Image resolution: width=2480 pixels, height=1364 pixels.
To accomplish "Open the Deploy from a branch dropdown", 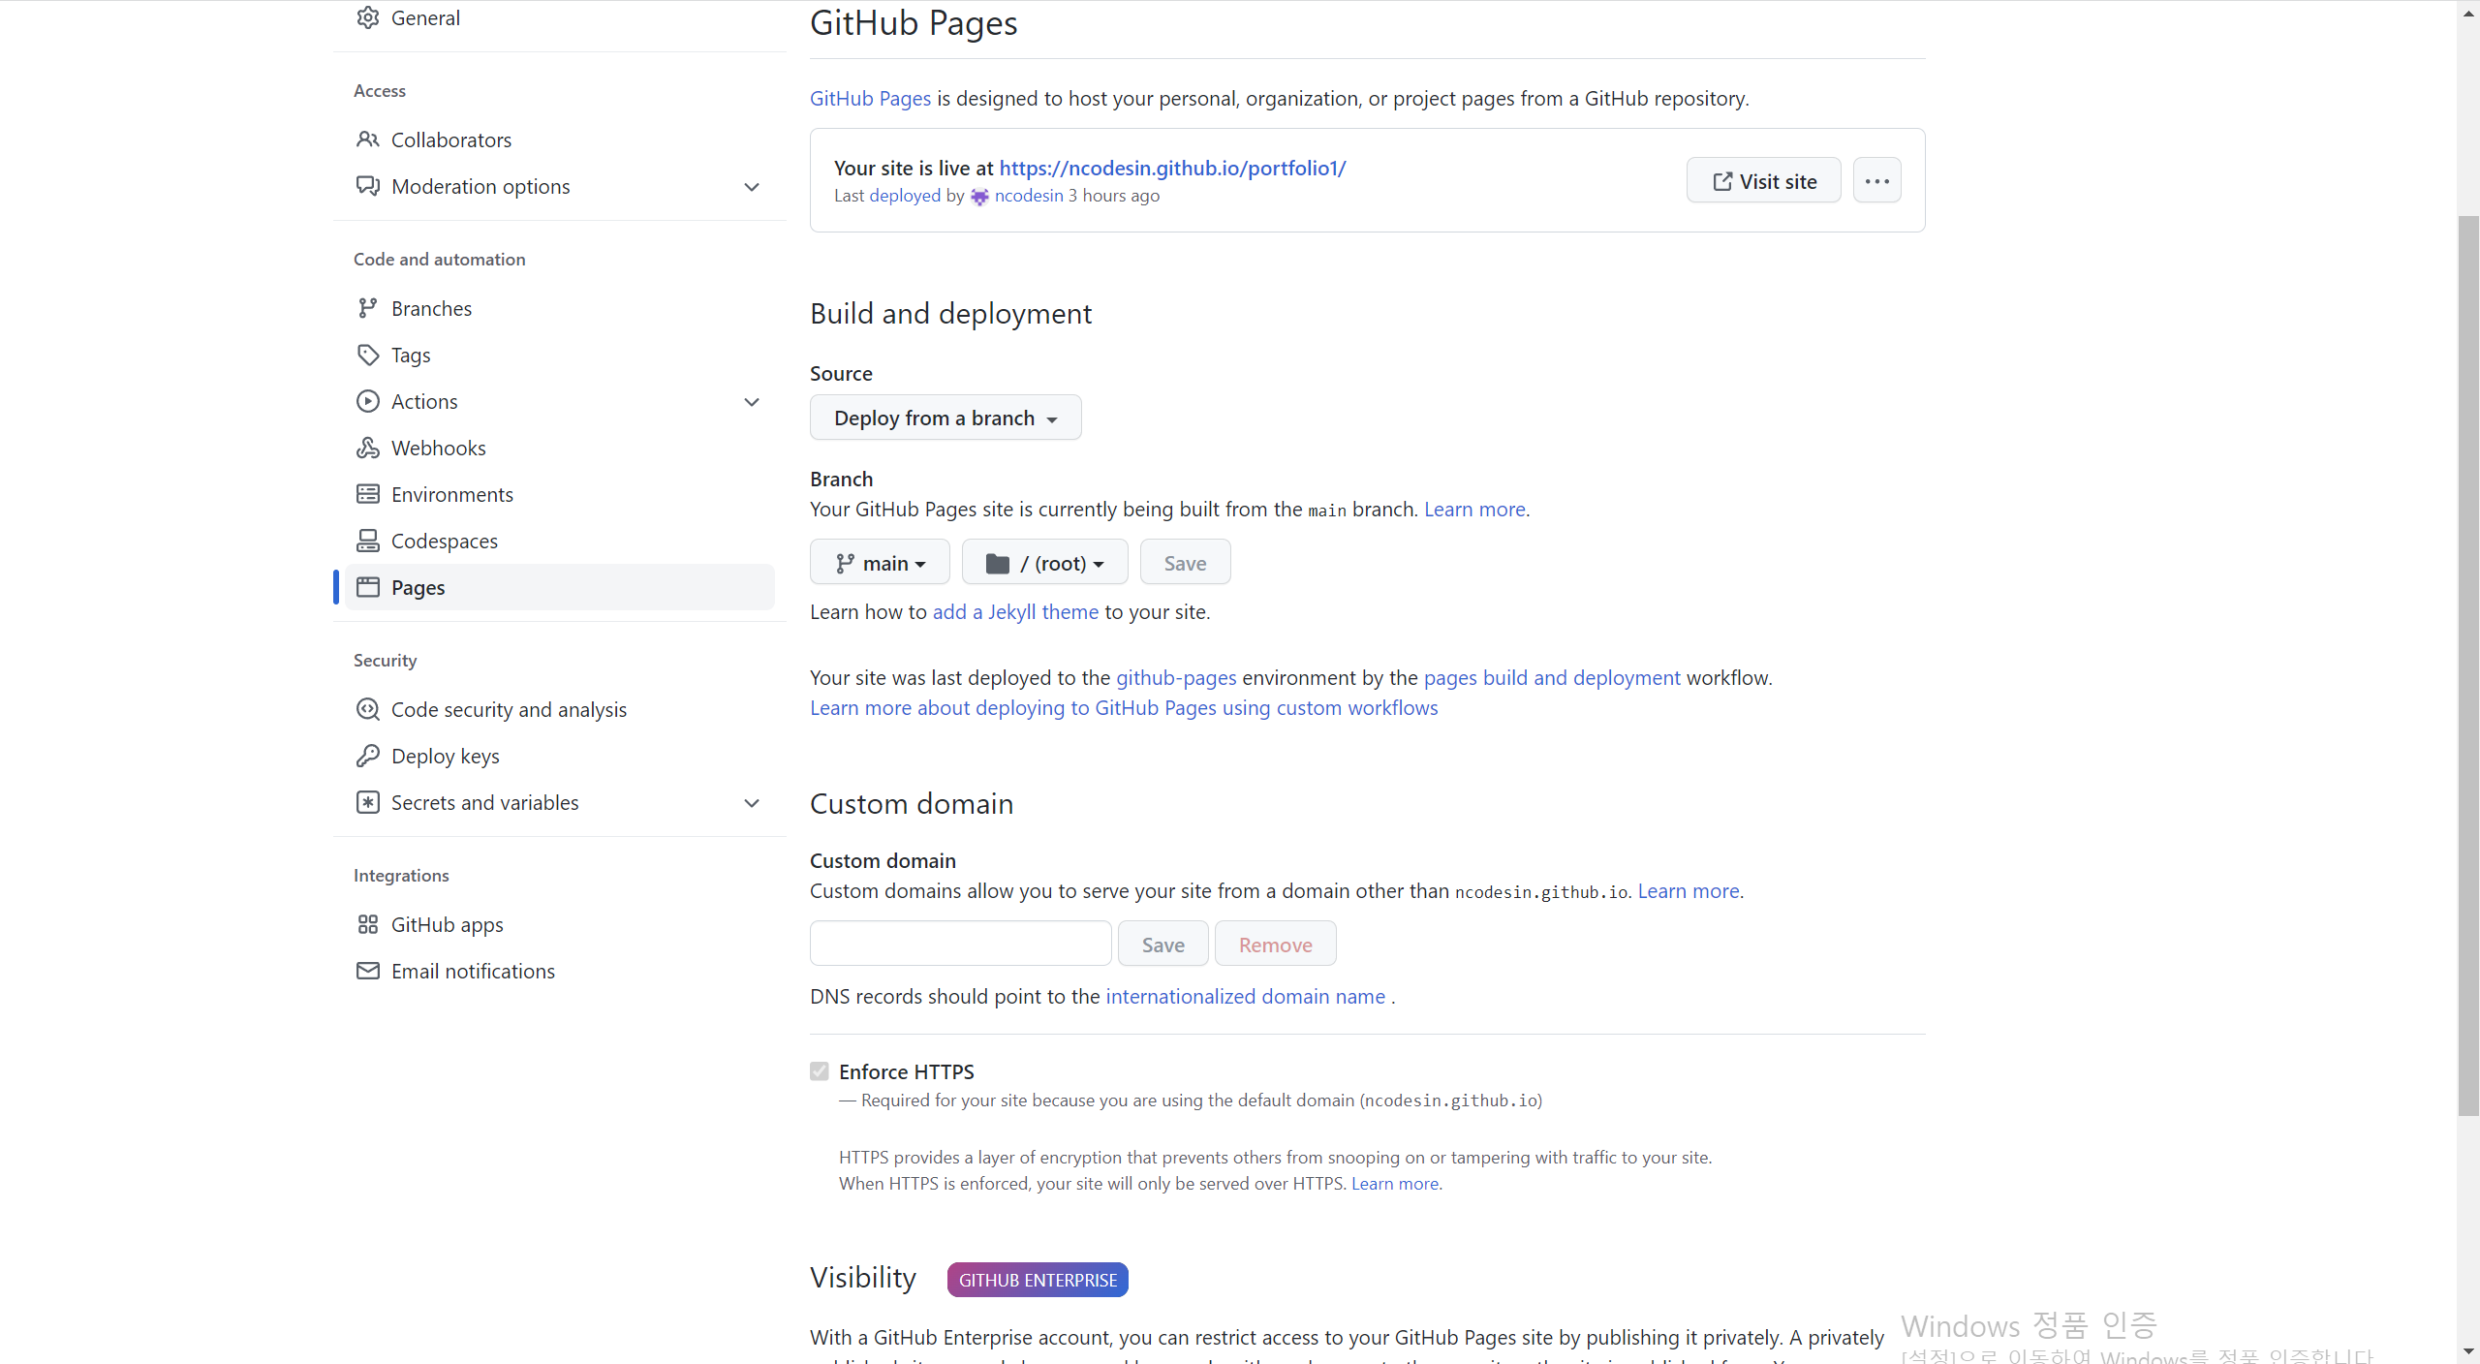I will click(x=945, y=418).
